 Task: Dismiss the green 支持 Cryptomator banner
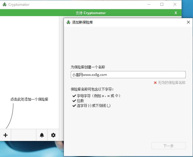(176, 13)
